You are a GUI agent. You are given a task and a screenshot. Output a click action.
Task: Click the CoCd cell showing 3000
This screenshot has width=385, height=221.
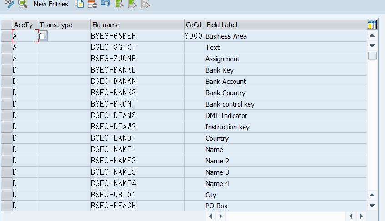coord(195,36)
